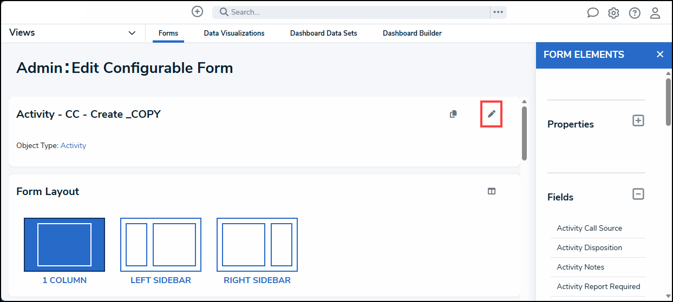Choose the Right Sidebar layout

(257, 245)
